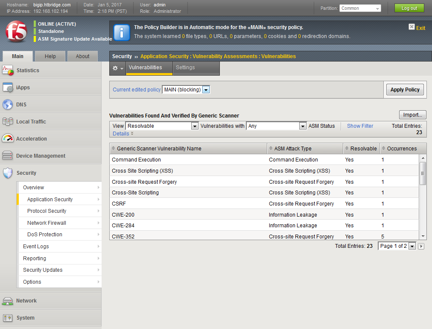Switch to the Help tab
Image resolution: width=432 pixels, height=329 pixels.
(x=50, y=56)
